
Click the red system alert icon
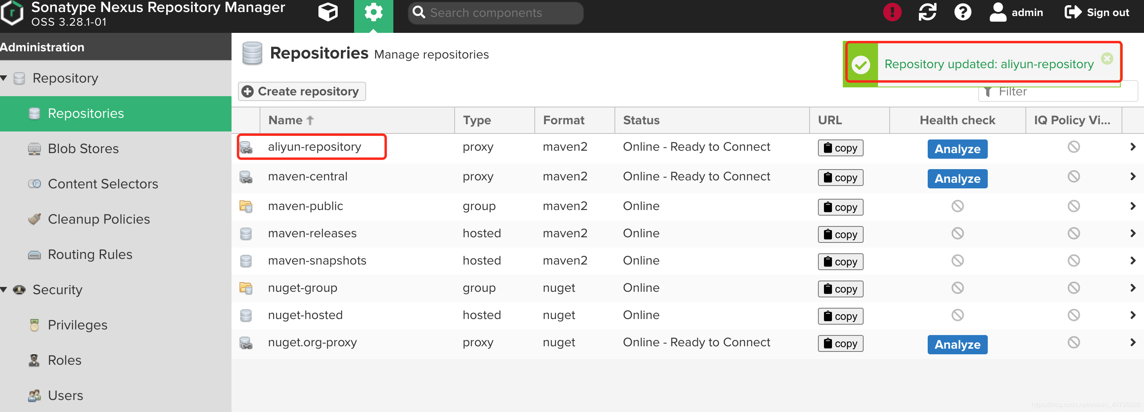pos(892,12)
